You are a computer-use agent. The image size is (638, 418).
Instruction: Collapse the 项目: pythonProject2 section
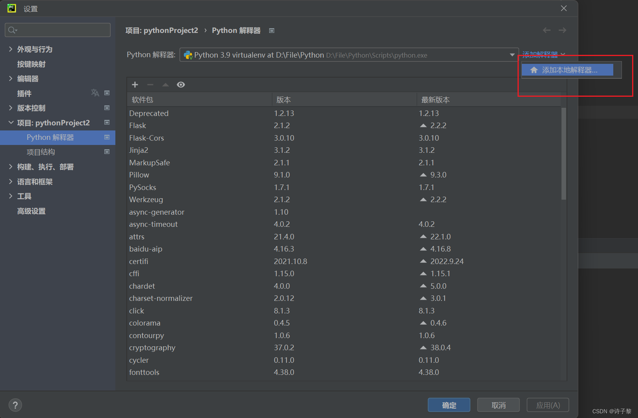tap(11, 123)
